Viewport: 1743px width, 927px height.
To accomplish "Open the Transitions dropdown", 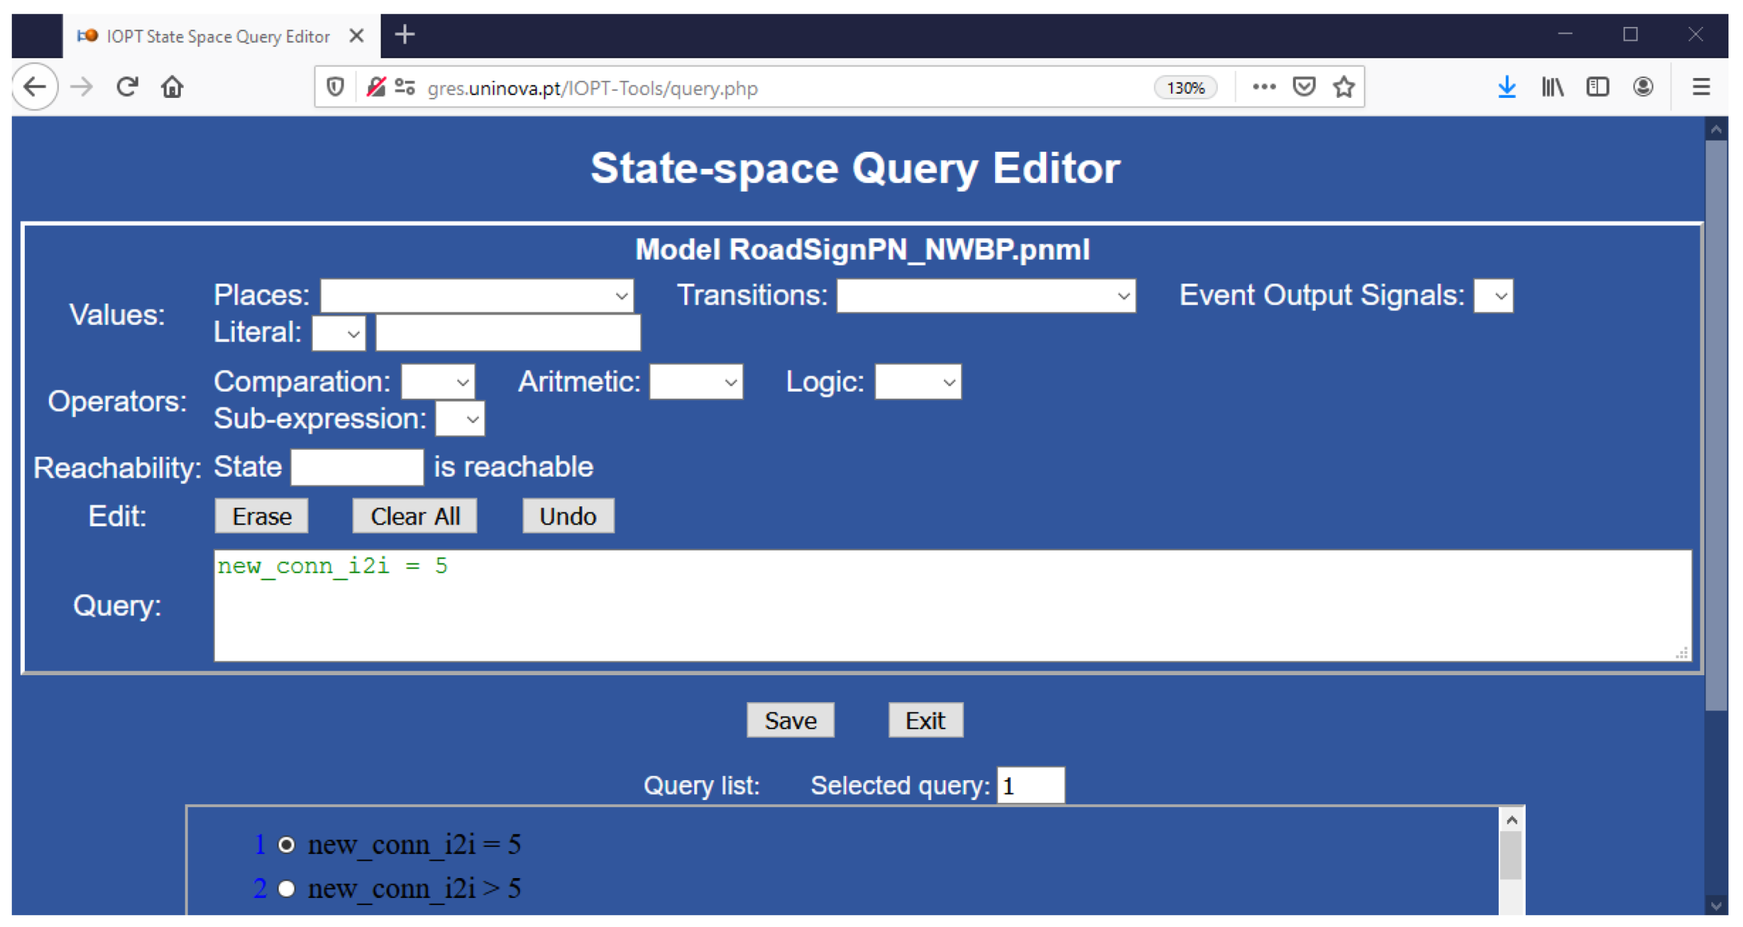I will coord(985,296).
